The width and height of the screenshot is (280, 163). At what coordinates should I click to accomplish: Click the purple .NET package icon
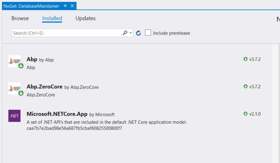point(14,116)
